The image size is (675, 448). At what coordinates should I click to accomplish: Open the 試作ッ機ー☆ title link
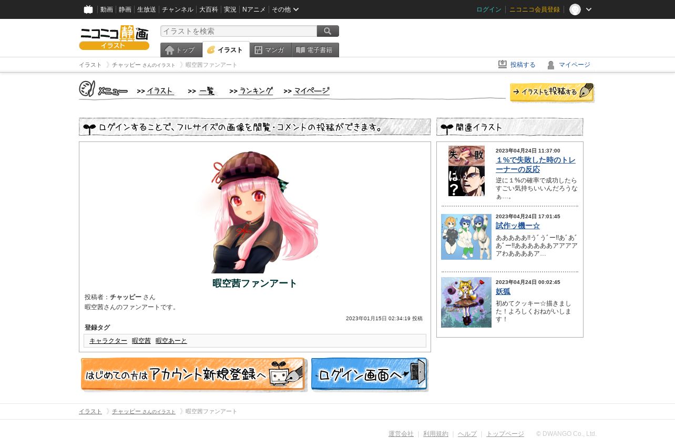518,226
